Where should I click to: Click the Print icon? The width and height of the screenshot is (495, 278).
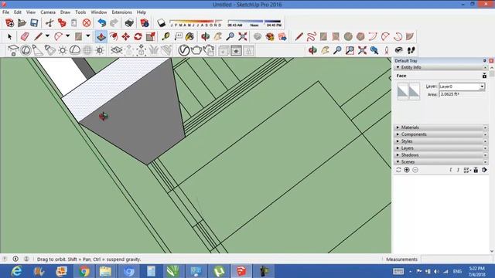129,22
